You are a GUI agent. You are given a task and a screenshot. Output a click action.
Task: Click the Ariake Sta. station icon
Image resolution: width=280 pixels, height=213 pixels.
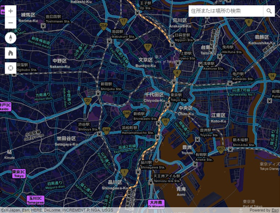point(195,164)
